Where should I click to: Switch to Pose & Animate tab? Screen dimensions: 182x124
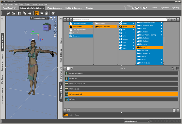[x=54, y=8]
